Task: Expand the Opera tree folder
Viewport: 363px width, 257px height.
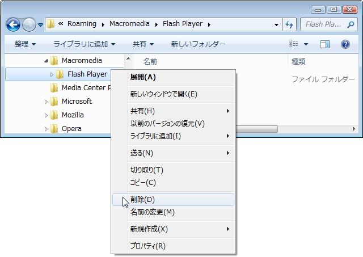Action: (x=46, y=129)
